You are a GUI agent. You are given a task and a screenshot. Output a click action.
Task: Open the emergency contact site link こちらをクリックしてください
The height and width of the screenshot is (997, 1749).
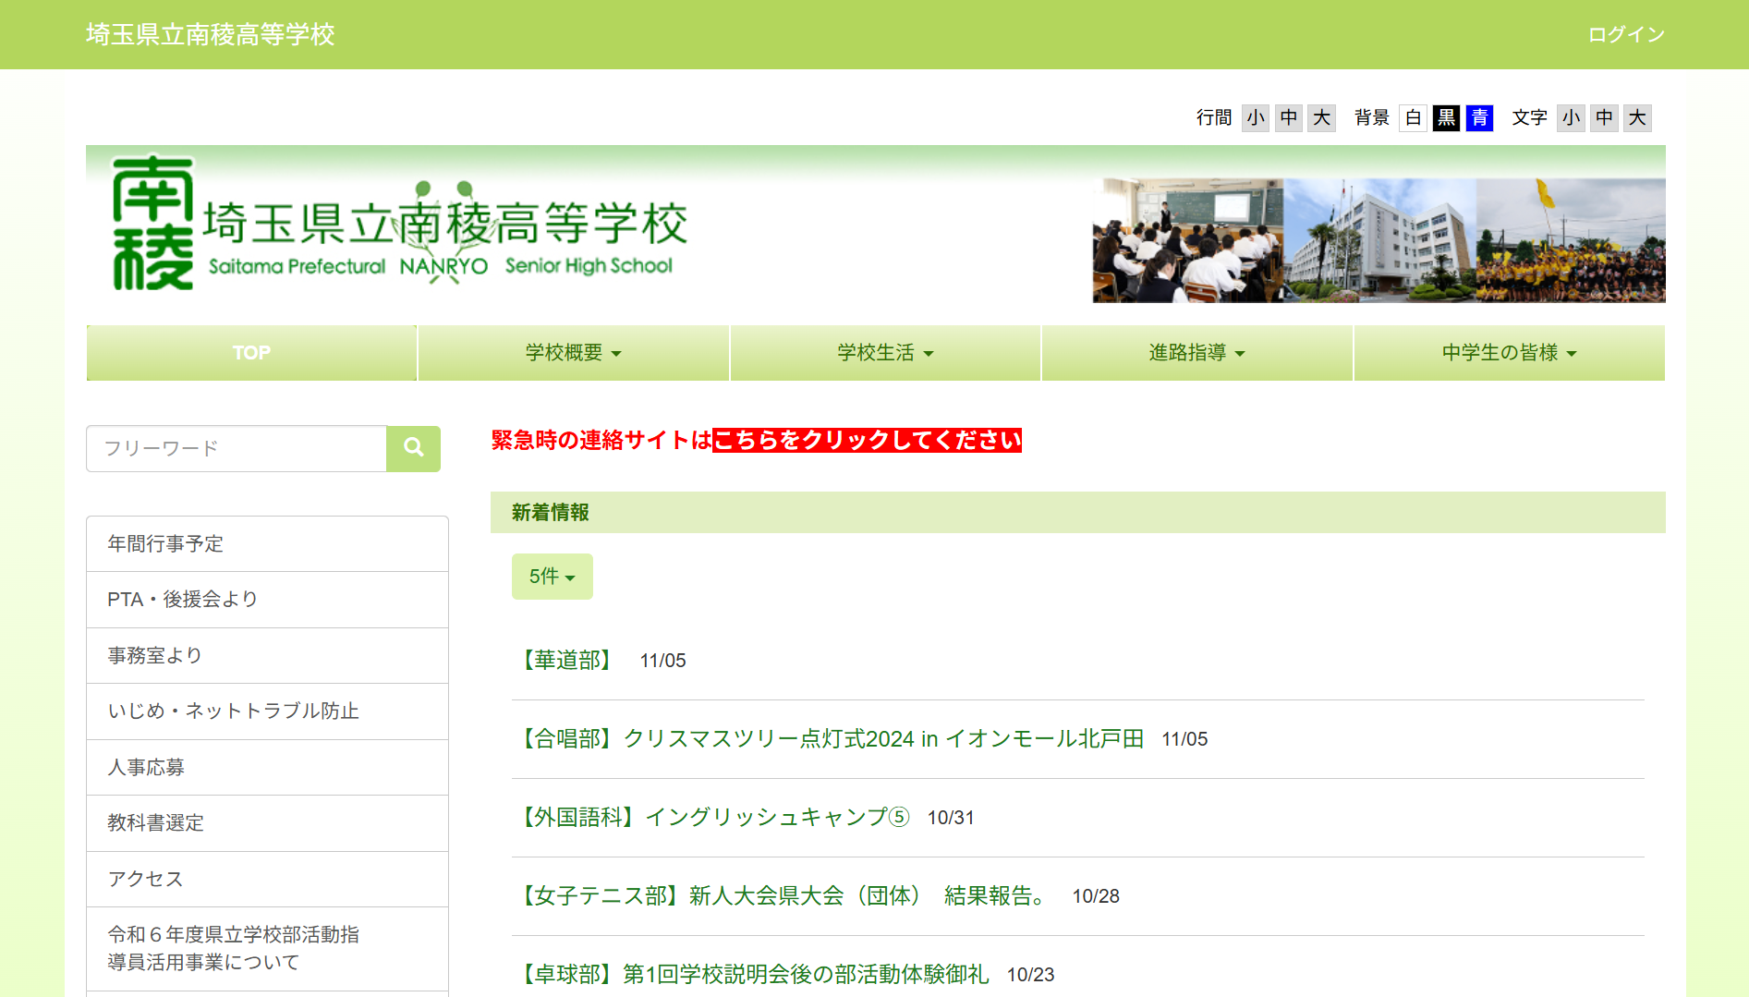867,440
